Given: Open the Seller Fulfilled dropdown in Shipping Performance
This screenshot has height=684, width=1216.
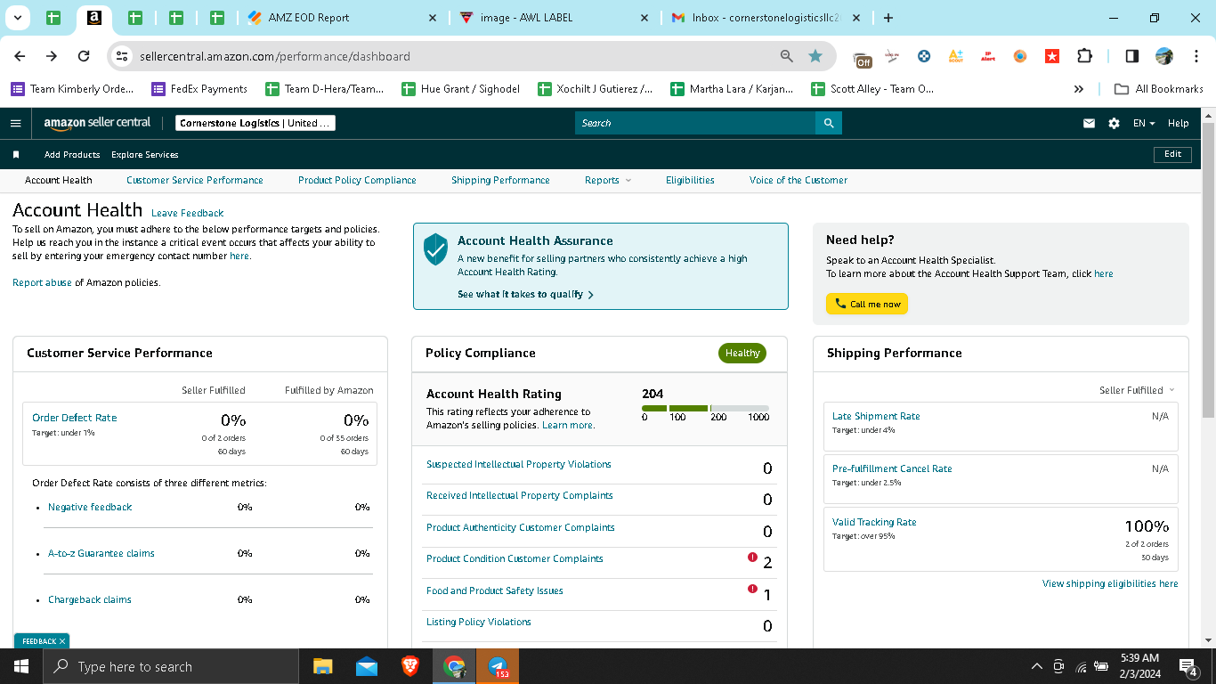Looking at the screenshot, I should 1137,390.
